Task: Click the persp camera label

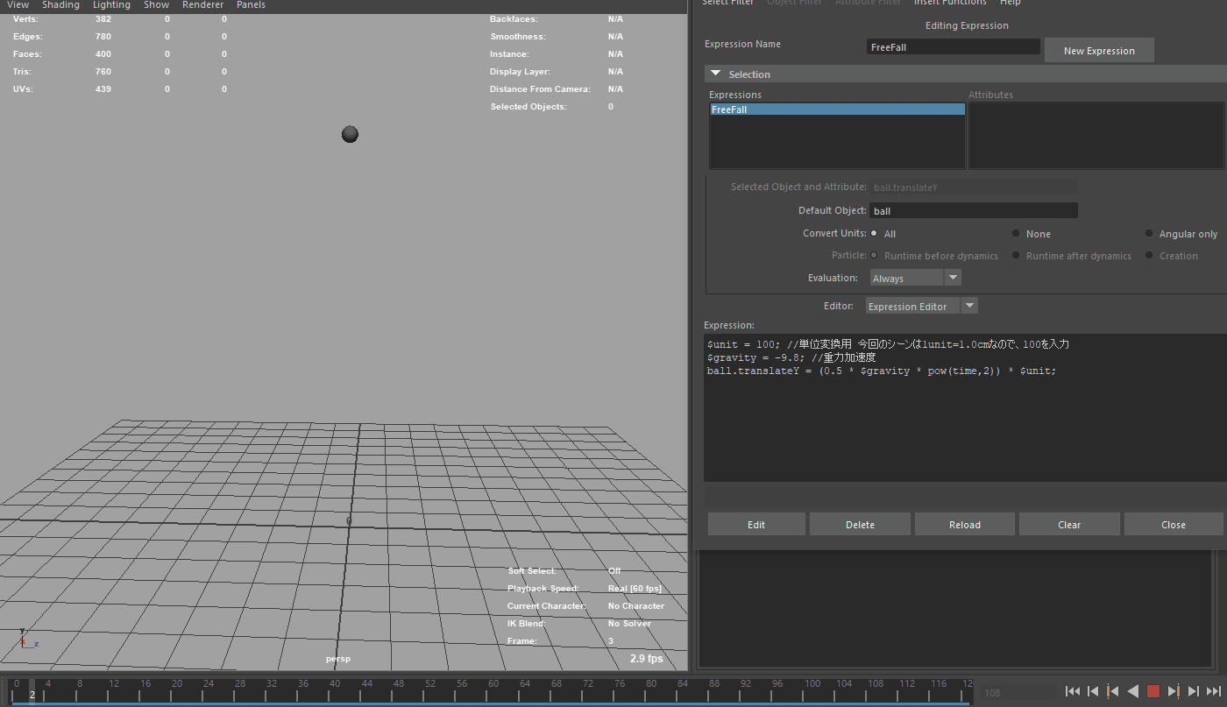Action: (338, 659)
